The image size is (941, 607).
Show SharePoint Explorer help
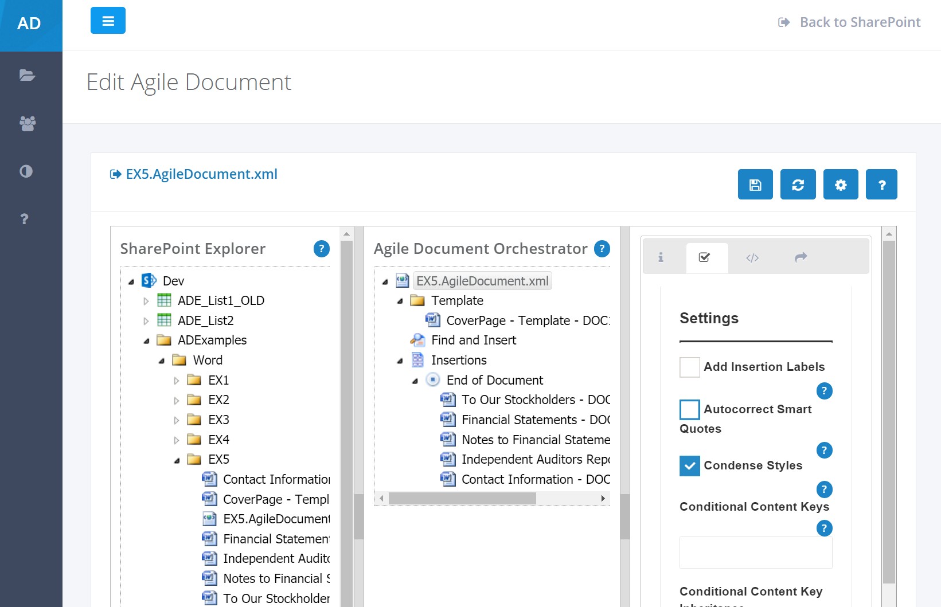click(x=322, y=249)
